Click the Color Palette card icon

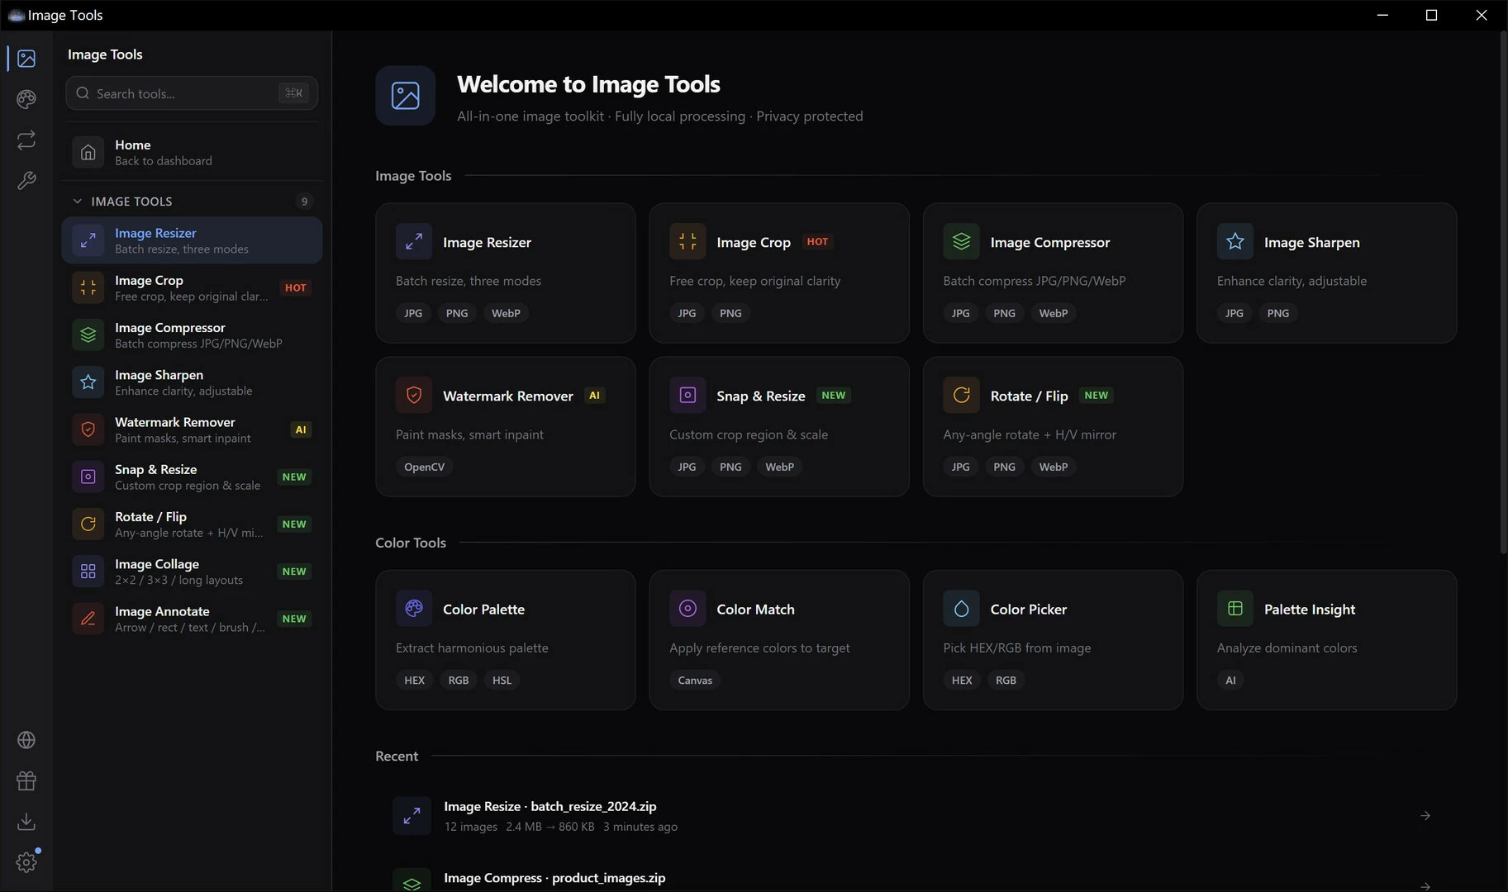click(414, 609)
